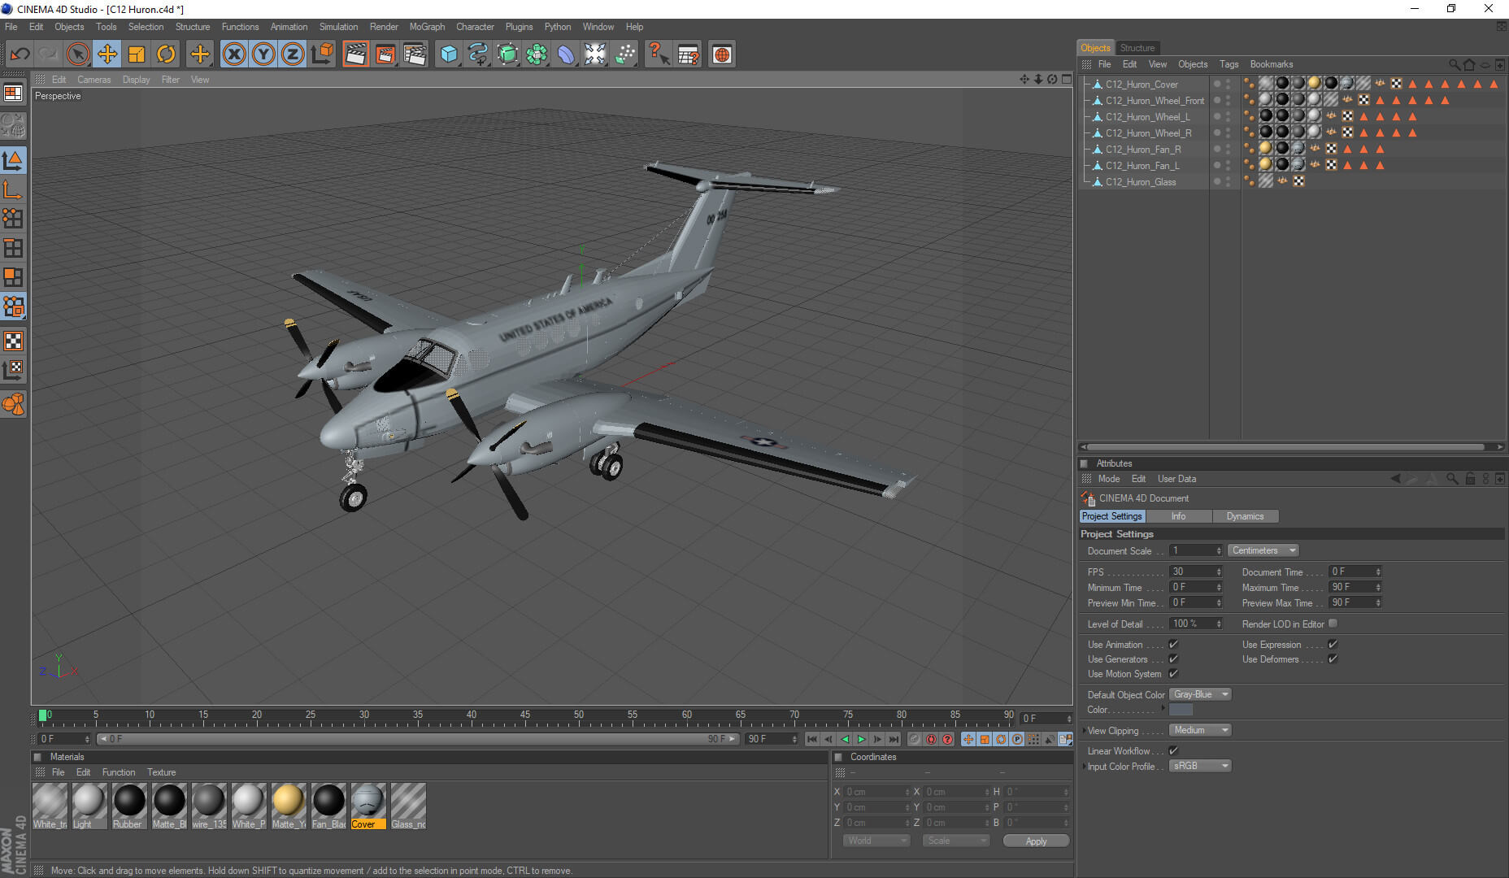Viewport: 1509px width, 878px height.
Task: Select C12_Huron_Glass in the object list
Action: [1140, 182]
